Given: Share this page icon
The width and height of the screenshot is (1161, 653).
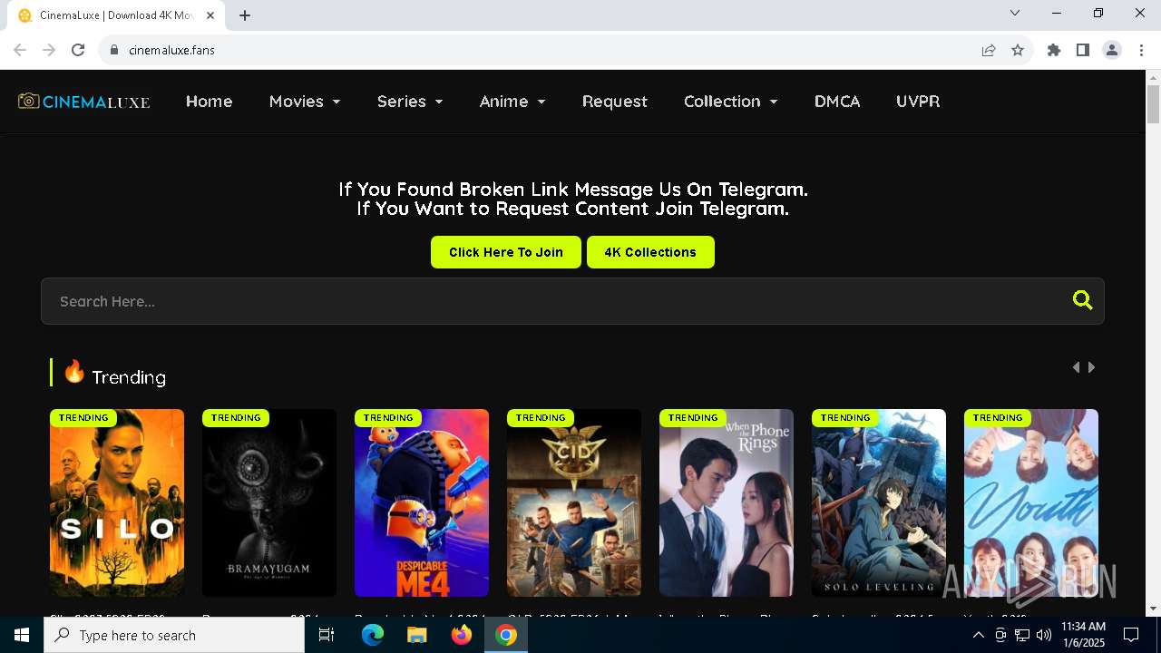Looking at the screenshot, I should (x=989, y=50).
